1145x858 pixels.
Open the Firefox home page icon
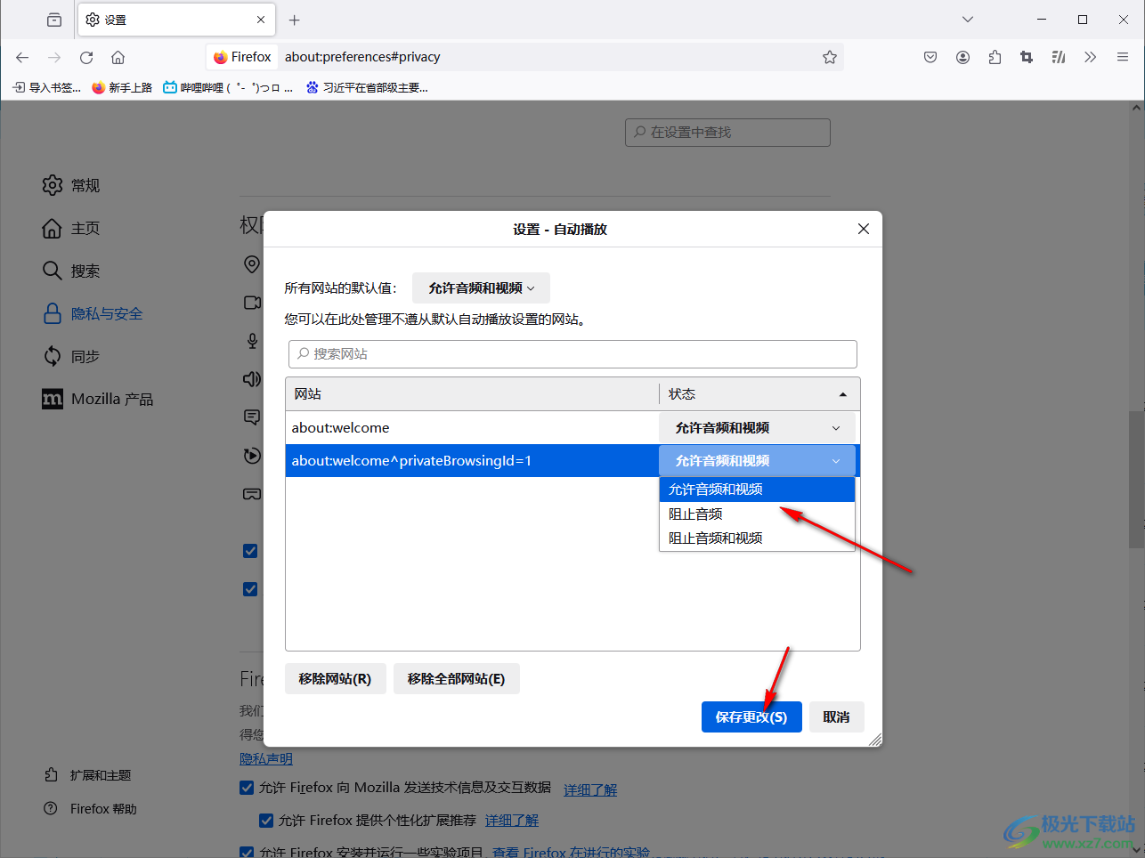[118, 57]
